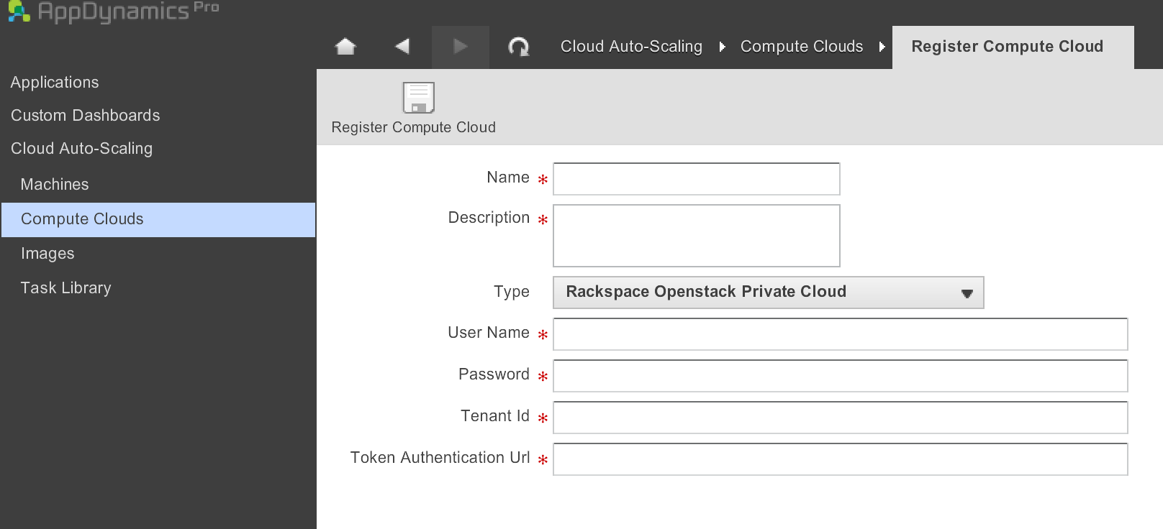
Task: Open Machines in sidebar
Action: click(x=55, y=185)
